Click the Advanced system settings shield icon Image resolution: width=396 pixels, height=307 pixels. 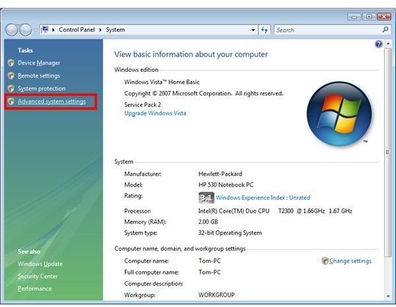click(11, 101)
